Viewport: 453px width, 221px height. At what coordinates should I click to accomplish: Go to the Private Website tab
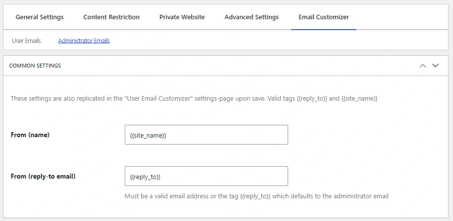point(182,17)
